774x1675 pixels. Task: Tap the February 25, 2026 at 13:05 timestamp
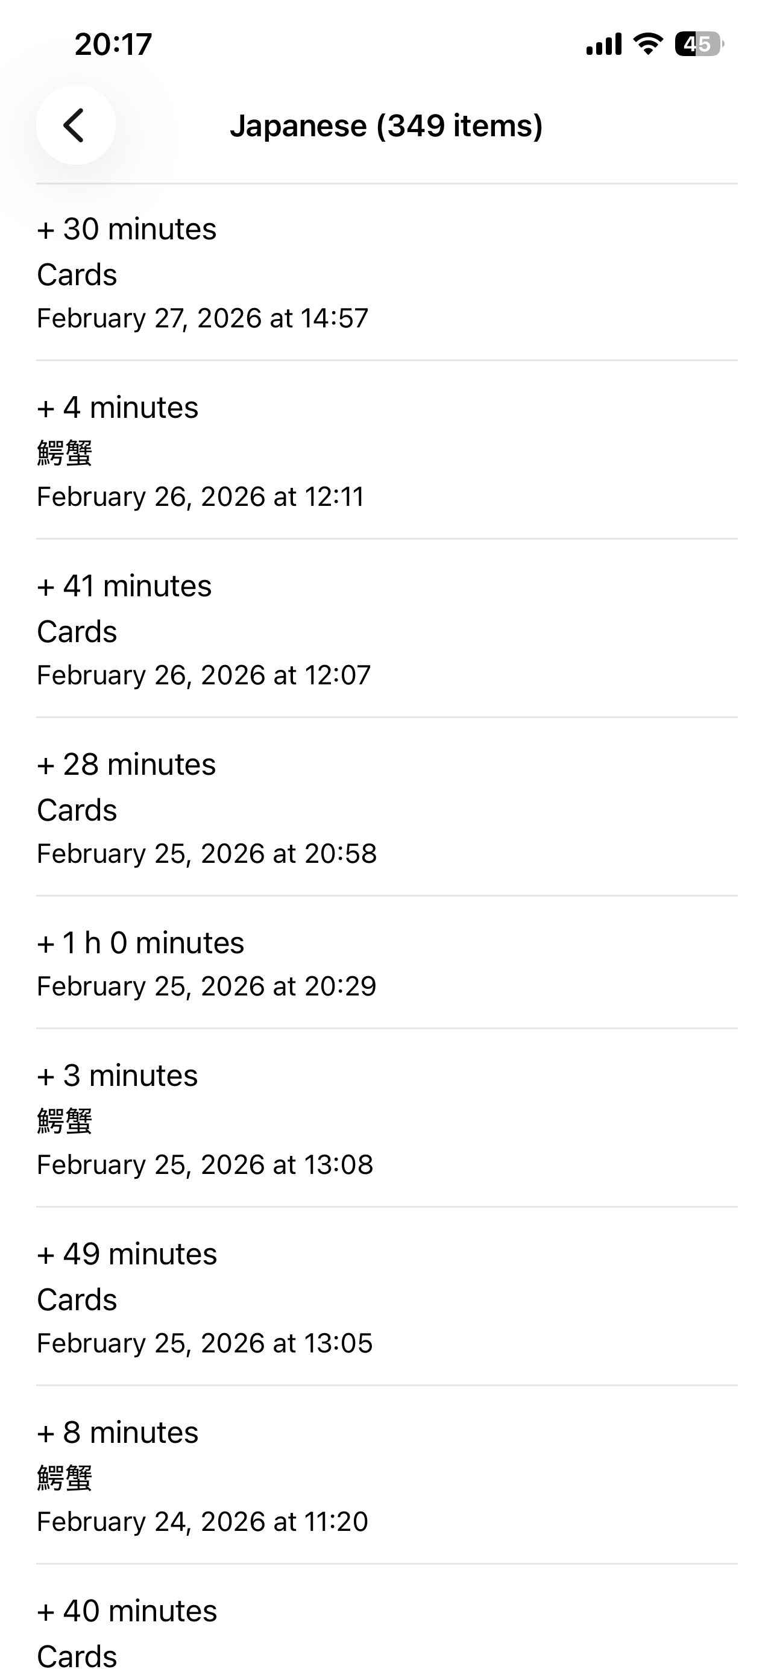pyautogui.click(x=205, y=1343)
